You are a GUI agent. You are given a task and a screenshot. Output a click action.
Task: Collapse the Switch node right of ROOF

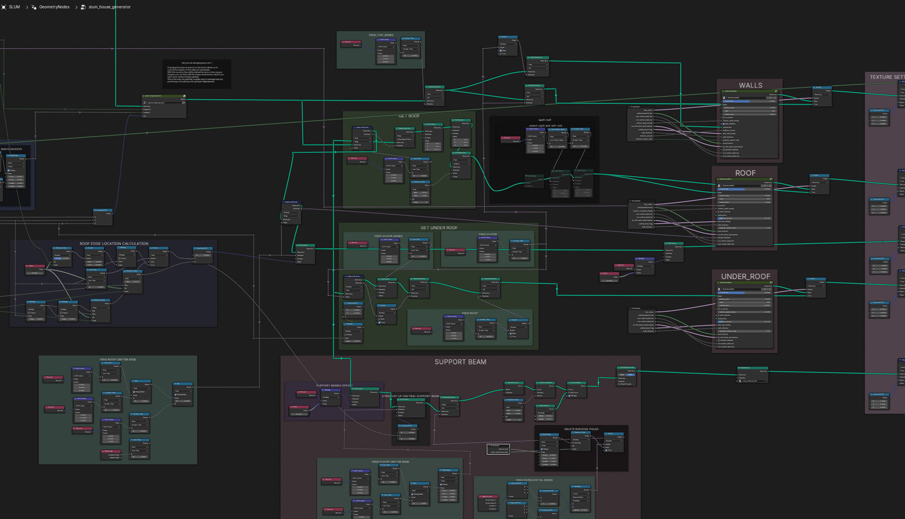coord(812,175)
